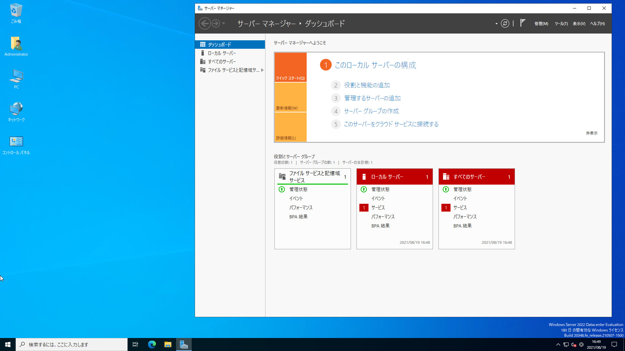625x351 pixels.
Task: Click 非表示 to hide welcome tile
Action: tap(591, 133)
